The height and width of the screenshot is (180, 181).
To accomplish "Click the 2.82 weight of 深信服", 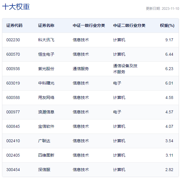I will click(169, 170).
